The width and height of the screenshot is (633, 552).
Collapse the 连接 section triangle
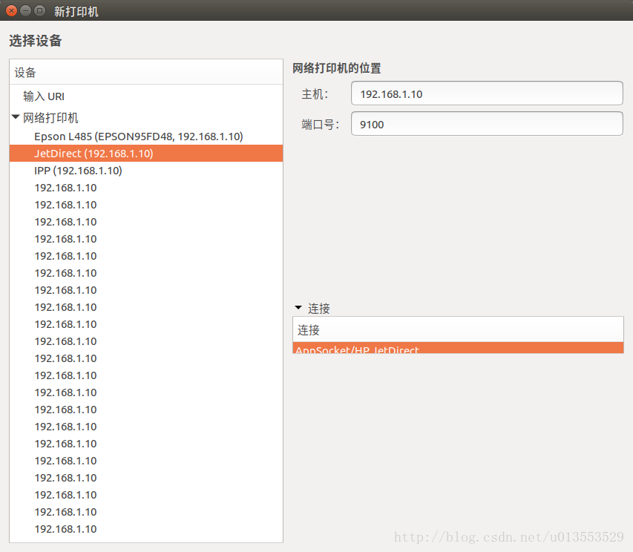298,308
